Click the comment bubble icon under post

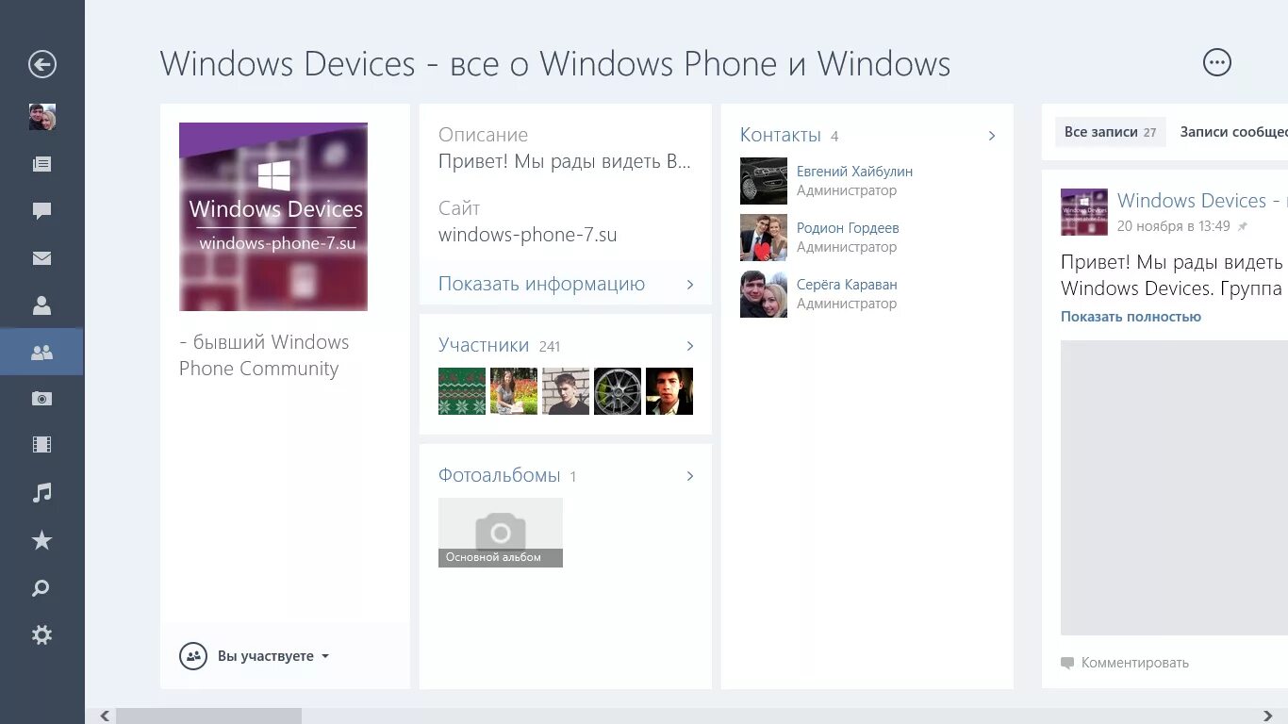click(x=1067, y=663)
